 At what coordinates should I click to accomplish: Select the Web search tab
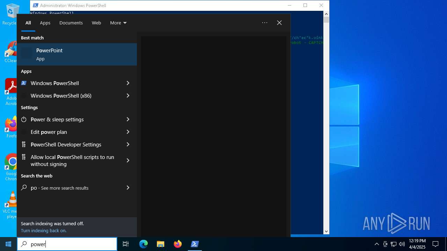(96, 23)
